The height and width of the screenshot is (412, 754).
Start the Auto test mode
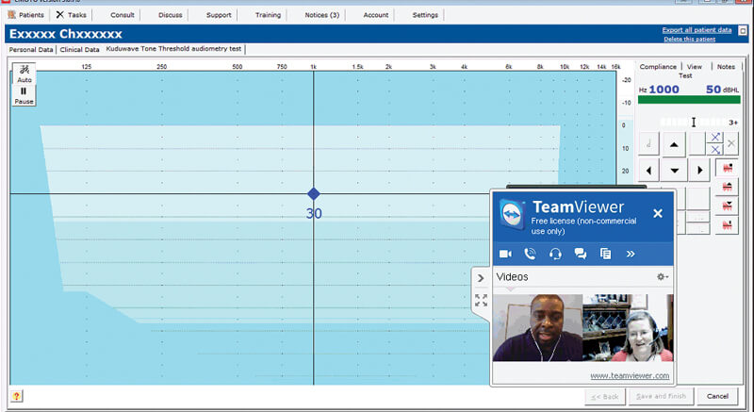pyautogui.click(x=24, y=73)
